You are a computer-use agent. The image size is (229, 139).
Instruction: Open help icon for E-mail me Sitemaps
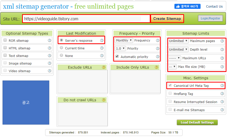click(222, 110)
